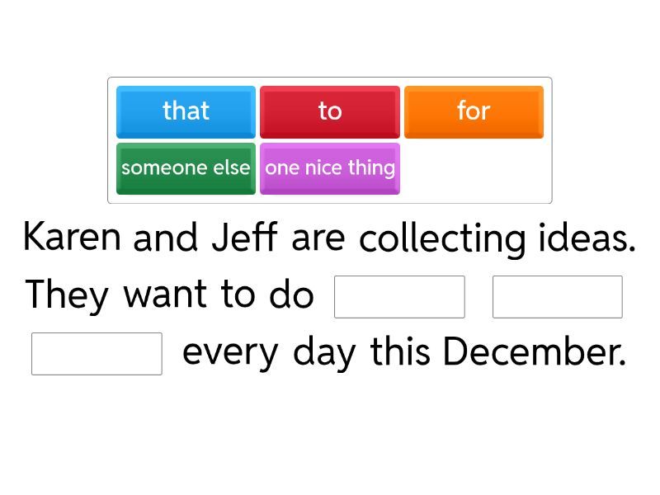The width and height of the screenshot is (660, 495).
Task: Click the second blank on the middle line
Action: 557,297
